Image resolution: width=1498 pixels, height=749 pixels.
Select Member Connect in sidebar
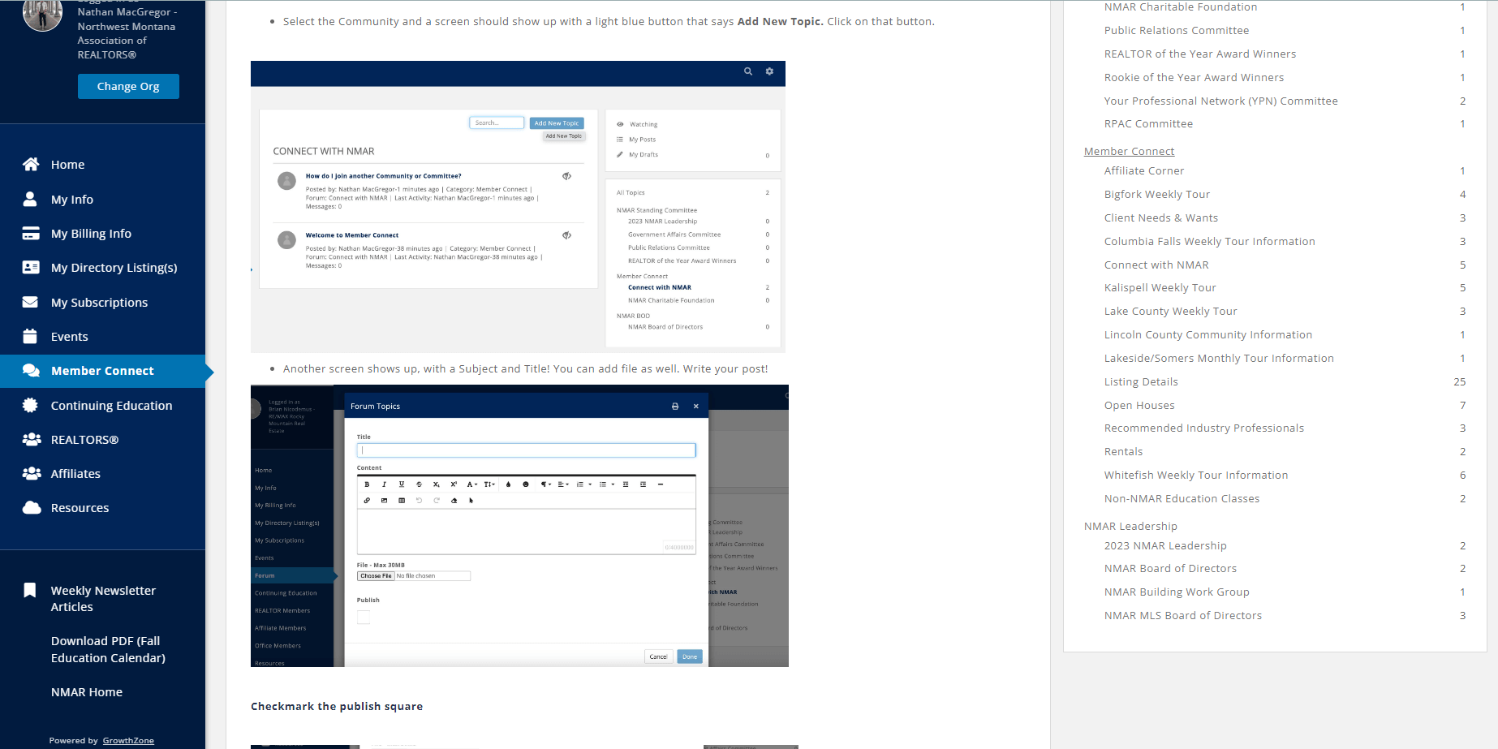102,371
